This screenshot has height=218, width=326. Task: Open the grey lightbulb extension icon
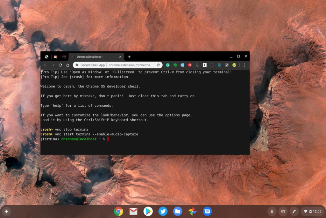227,65
